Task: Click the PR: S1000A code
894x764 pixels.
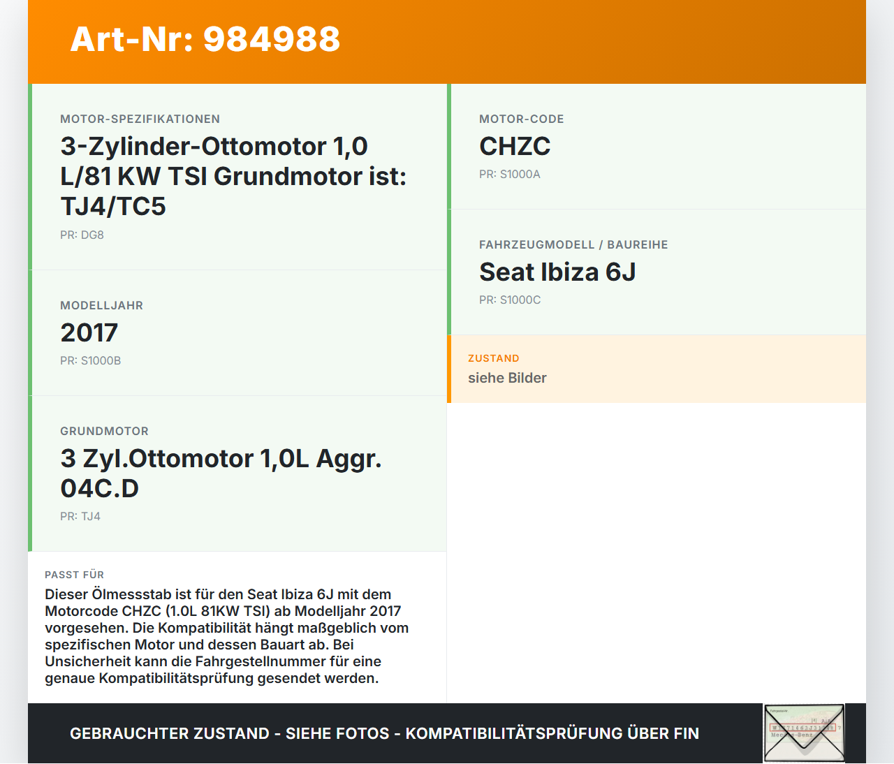Action: 509,174
